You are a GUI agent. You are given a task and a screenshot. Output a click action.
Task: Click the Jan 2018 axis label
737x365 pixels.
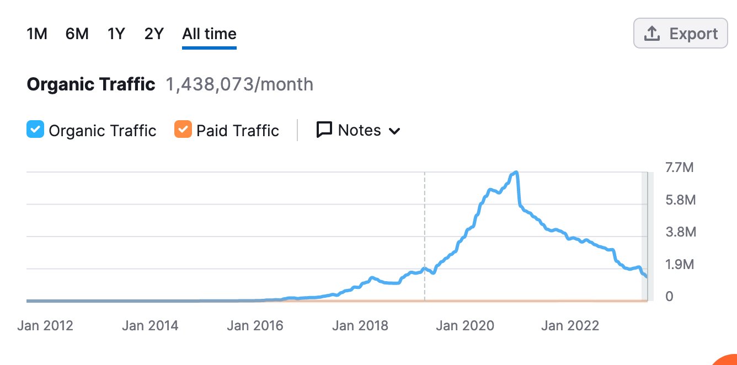tap(360, 326)
